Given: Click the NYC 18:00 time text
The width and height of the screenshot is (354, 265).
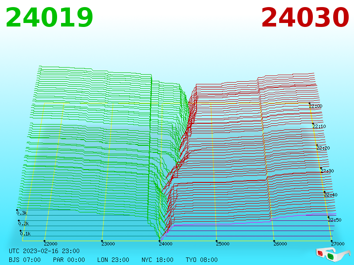Looking at the screenshot, I should point(158,260).
